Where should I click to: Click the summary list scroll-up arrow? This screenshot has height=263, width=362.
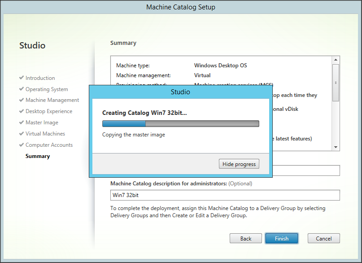pos(336,60)
